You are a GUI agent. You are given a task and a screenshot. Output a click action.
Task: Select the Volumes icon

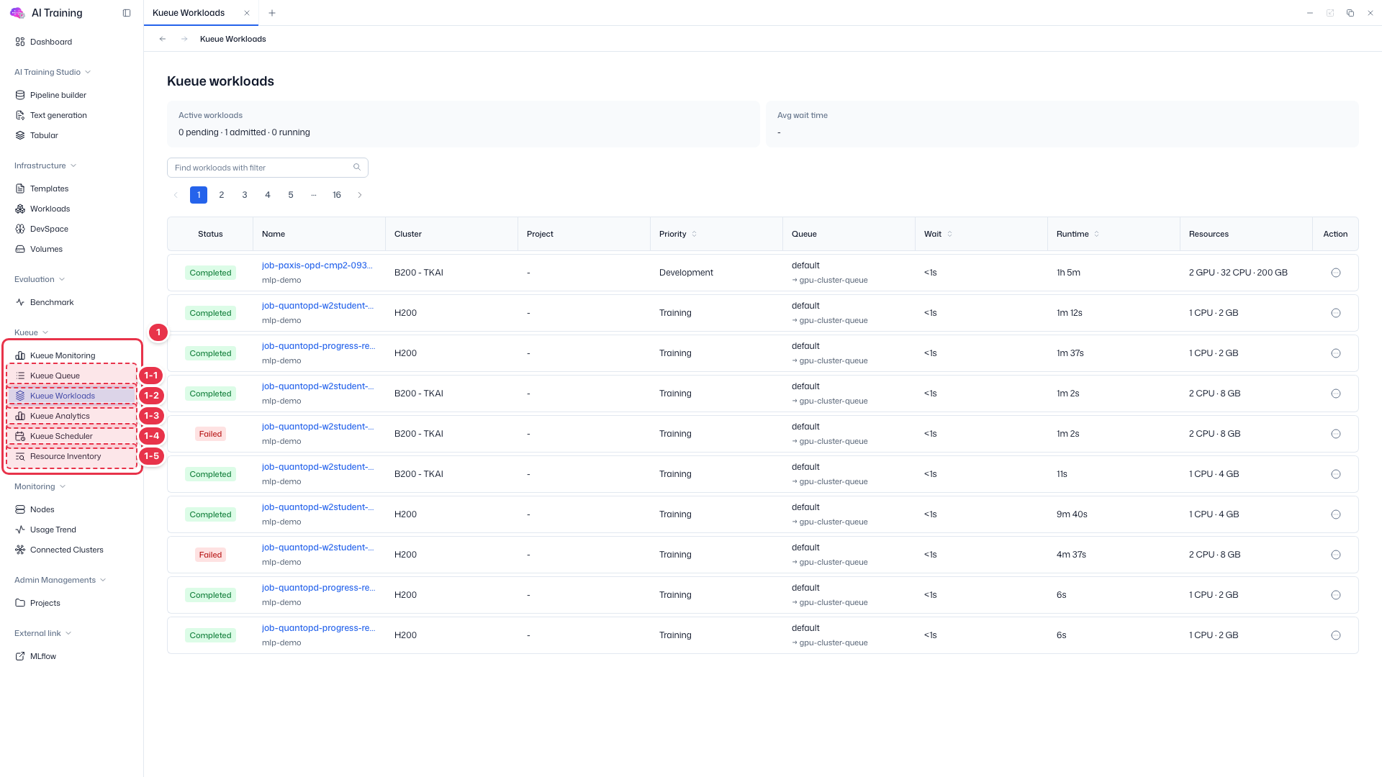click(20, 249)
